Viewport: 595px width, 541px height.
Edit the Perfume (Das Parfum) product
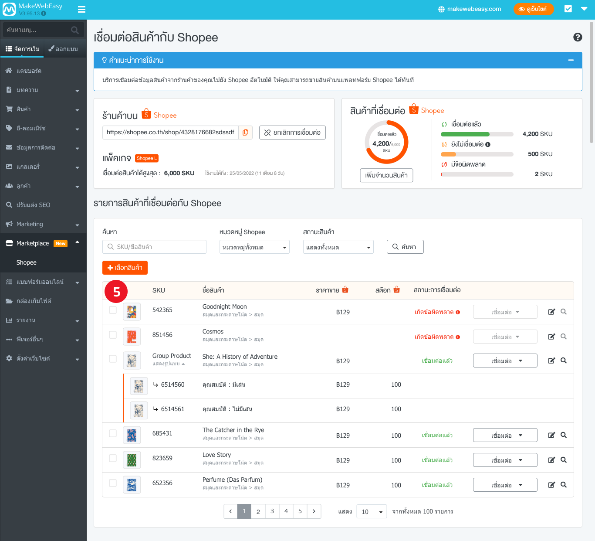(x=551, y=485)
